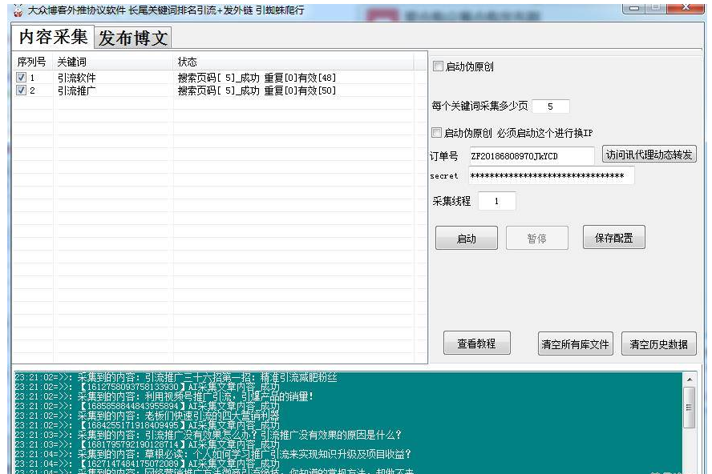This screenshot has width=712, height=474.
Task: Select the 内容采集 tab
Action: point(53,37)
